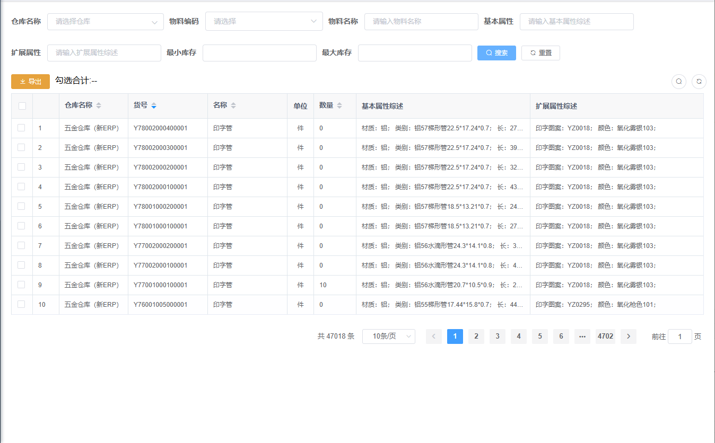
Task: Open the 10条/页 page size dropdown
Action: 388,336
